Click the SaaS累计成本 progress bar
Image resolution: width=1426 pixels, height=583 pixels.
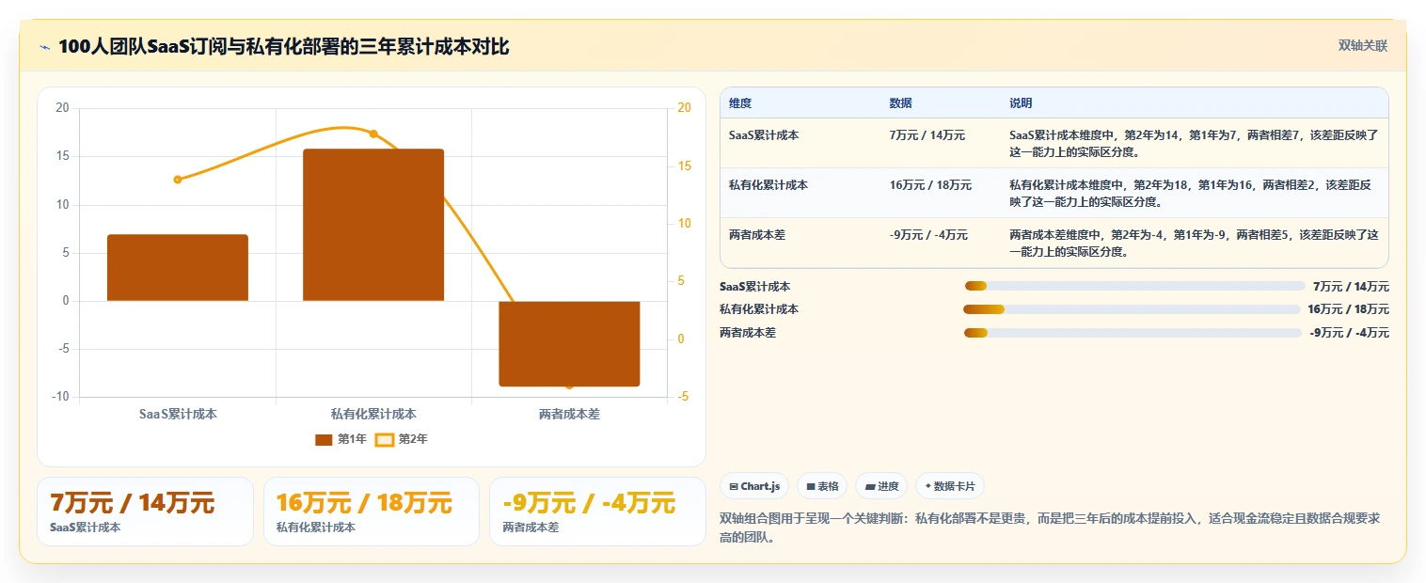tap(1134, 286)
